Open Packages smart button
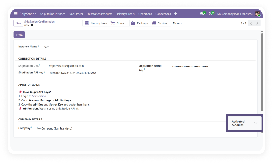Image resolution: width=273 pixels, height=163 pixels. pyautogui.click(x=140, y=23)
